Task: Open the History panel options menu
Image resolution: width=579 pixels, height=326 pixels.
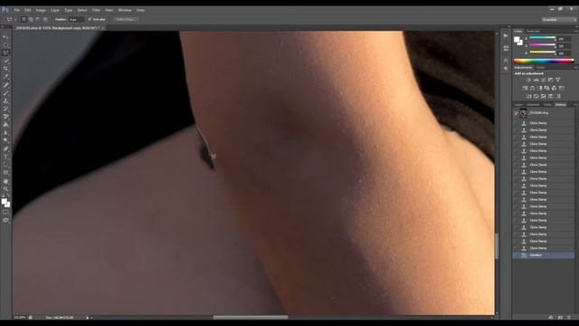Action: [x=575, y=105]
